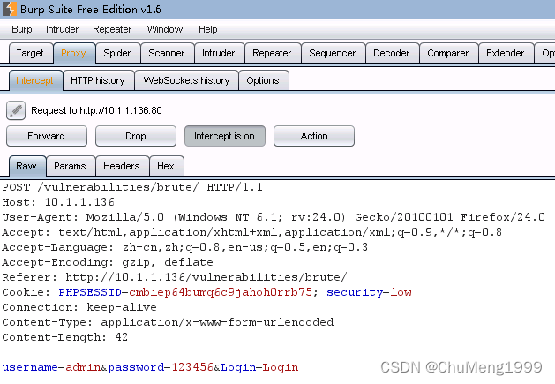Open the Action menu button
Image resolution: width=555 pixels, height=384 pixels.
click(314, 136)
